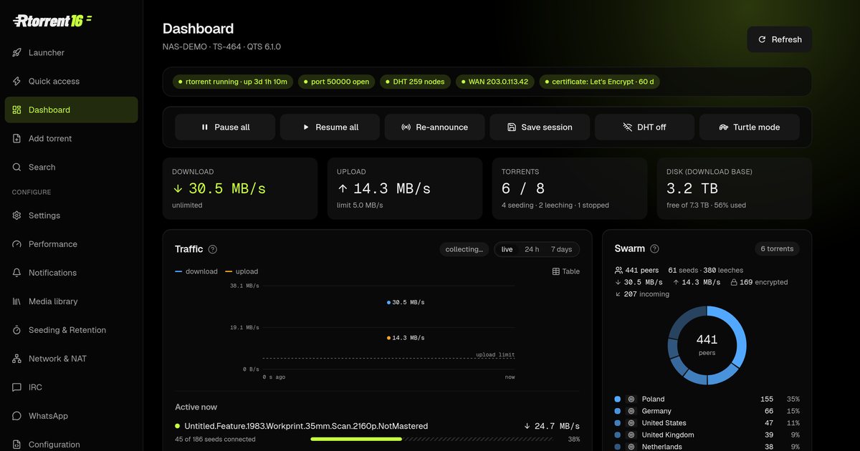
Task: Show the traffic Table view
Action: 566,271
